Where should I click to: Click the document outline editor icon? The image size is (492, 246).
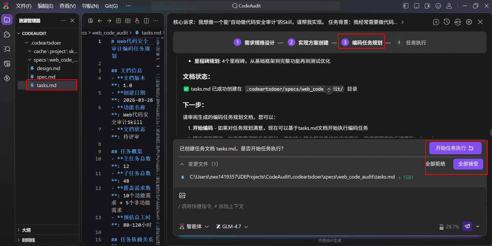point(118,21)
